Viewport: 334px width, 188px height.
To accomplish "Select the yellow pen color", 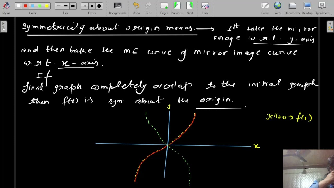I will pyautogui.click(x=47, y=6).
